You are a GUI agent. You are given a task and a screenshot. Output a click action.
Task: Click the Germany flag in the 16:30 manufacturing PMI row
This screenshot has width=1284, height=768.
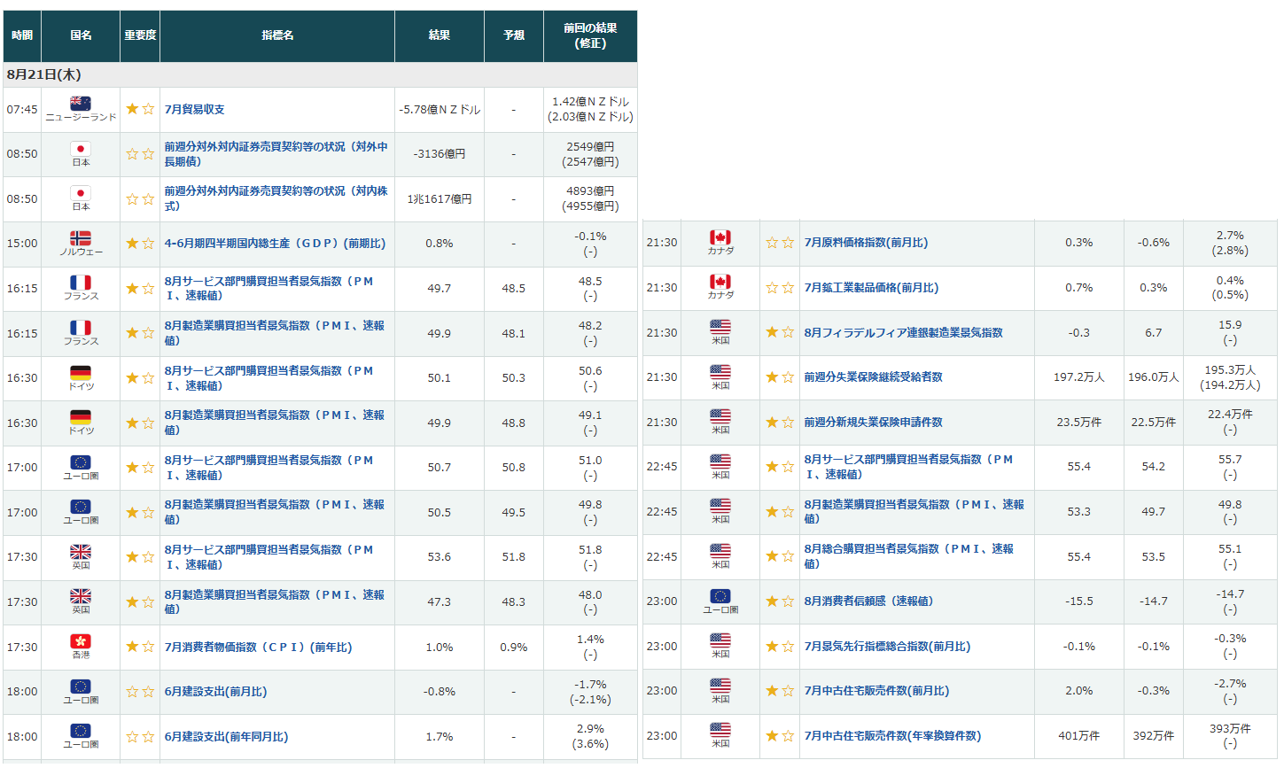pos(81,417)
